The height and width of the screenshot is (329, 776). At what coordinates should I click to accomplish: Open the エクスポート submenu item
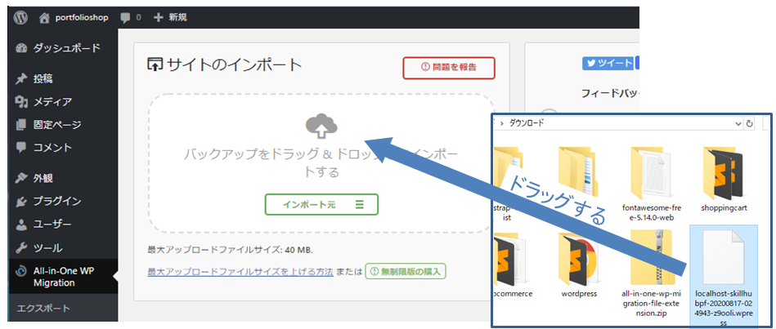44,309
